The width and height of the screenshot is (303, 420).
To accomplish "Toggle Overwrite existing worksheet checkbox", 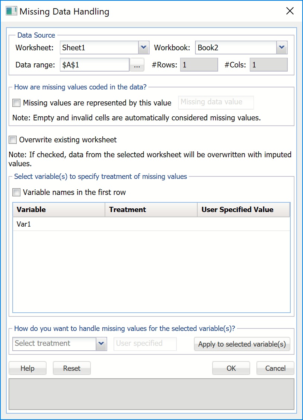I will click(x=13, y=140).
